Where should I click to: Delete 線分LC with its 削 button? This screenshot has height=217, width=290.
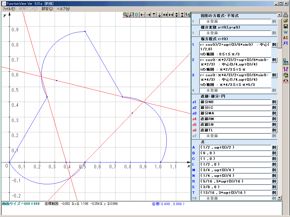274,108
